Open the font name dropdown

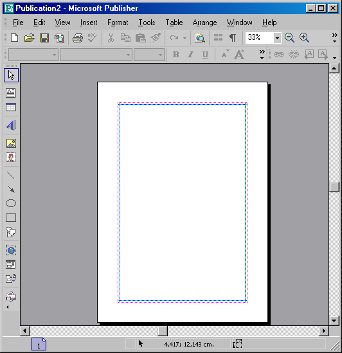[x=96, y=55]
